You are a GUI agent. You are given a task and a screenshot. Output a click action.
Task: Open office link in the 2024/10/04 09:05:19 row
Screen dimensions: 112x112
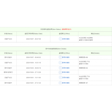tap(66, 68)
